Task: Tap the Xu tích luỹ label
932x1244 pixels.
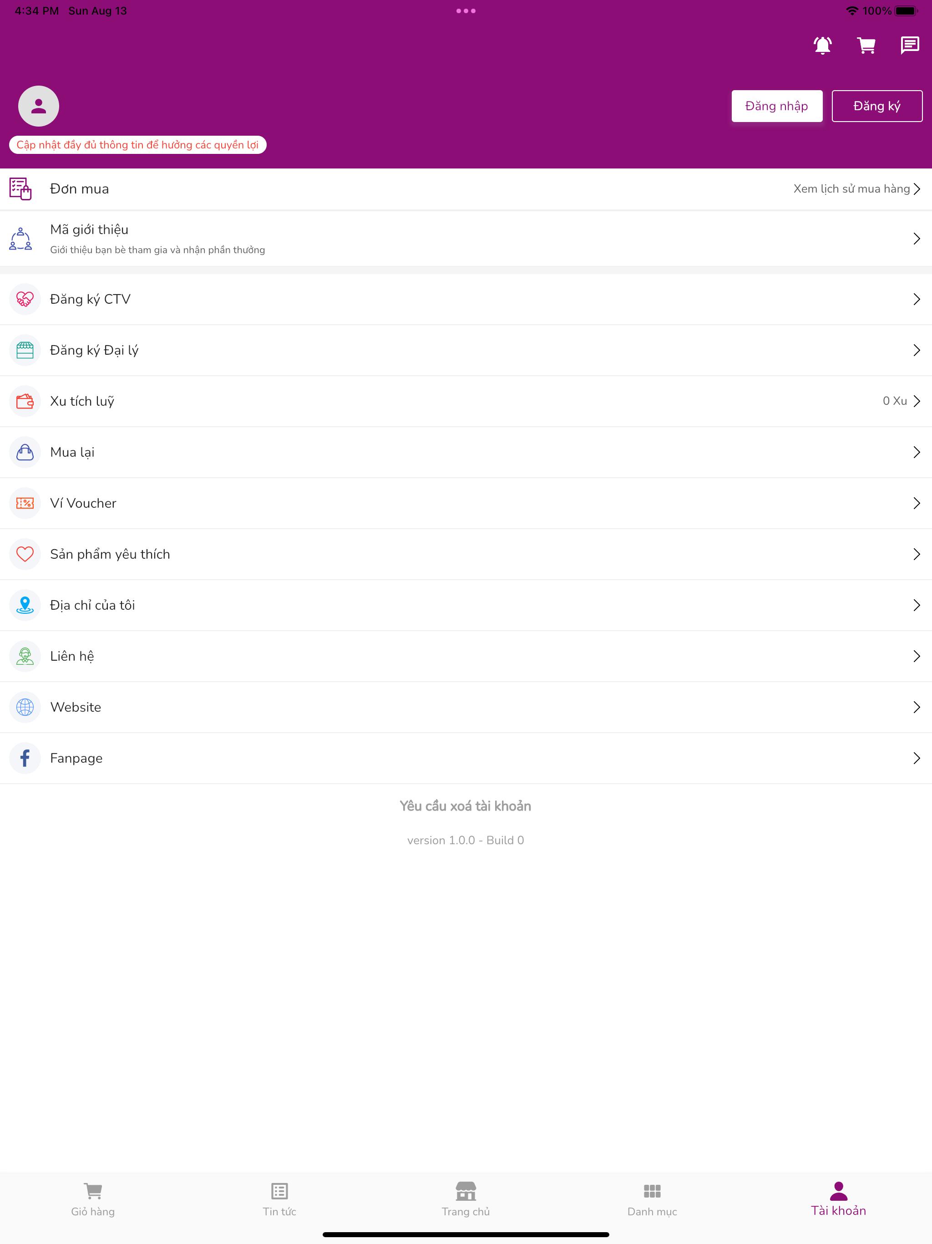Action: 82,401
